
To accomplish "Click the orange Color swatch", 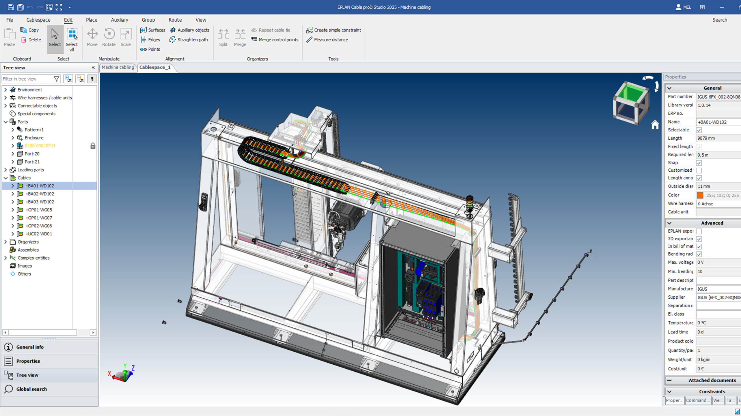I will [x=700, y=195].
